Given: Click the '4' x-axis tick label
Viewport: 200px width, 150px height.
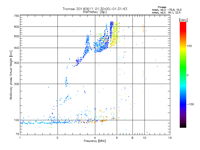Looking at the screenshot, I should coord(95,138).
